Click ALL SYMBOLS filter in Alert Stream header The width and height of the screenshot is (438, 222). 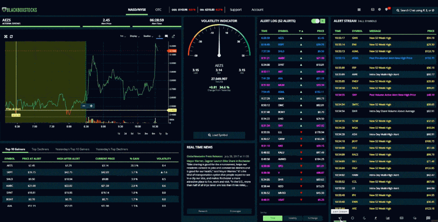(x=367, y=21)
